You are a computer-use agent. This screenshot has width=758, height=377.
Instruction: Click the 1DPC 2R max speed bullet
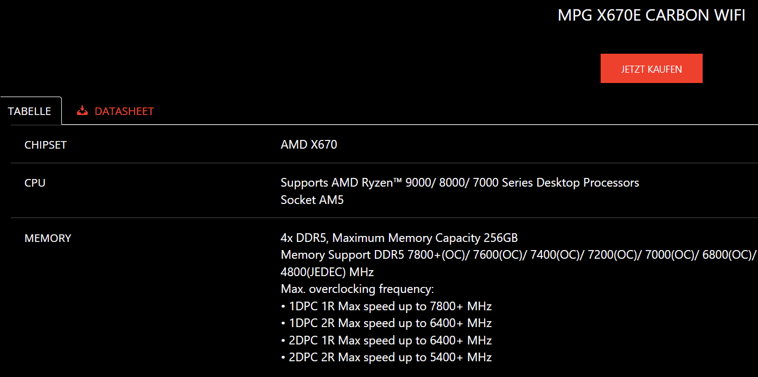[386, 323]
